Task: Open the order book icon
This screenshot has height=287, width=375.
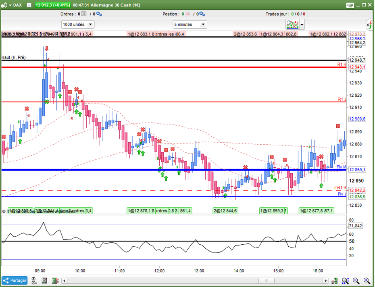Action: pyautogui.click(x=55, y=281)
